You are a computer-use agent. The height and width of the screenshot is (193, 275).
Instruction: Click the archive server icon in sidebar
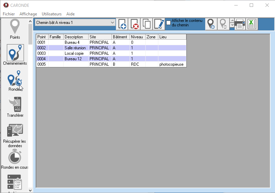click(14, 182)
